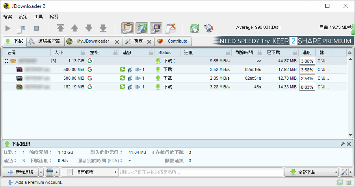Screen dimensions: 355x187
Task: Open the 說明 menu
Action: pyautogui.click(x=54, y=17)
